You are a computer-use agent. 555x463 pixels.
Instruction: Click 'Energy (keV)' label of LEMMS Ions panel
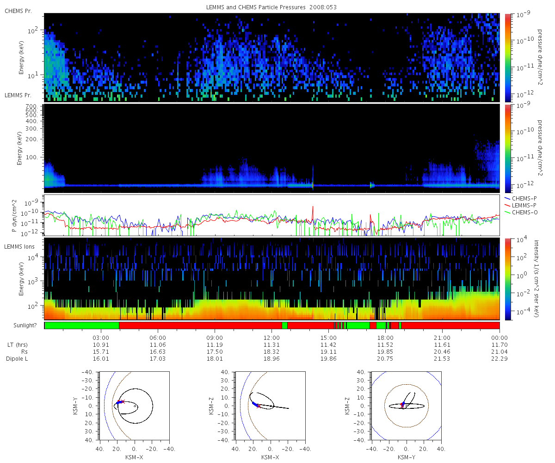(21, 279)
